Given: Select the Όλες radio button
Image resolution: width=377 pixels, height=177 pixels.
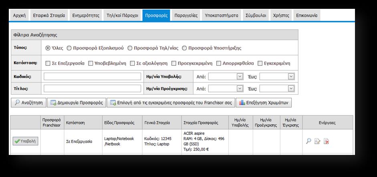Looking at the screenshot, I should (x=48, y=48).
